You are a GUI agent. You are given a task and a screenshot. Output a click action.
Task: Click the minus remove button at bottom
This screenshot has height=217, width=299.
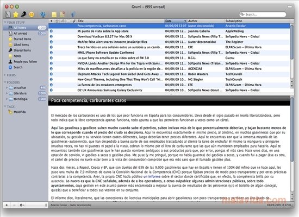(14, 205)
